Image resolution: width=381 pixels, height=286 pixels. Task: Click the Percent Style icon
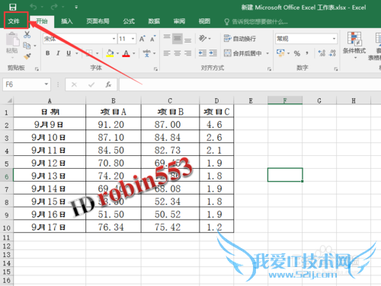[x=296, y=53]
